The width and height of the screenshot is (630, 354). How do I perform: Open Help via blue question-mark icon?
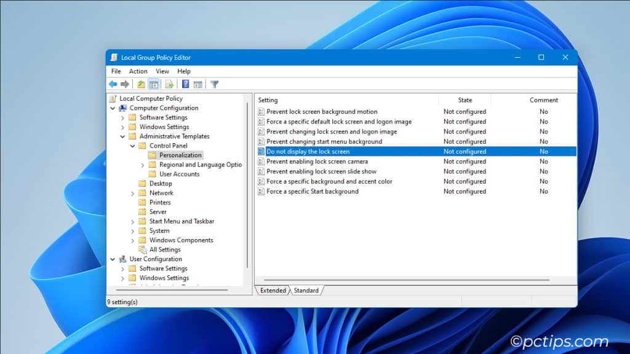click(x=185, y=84)
